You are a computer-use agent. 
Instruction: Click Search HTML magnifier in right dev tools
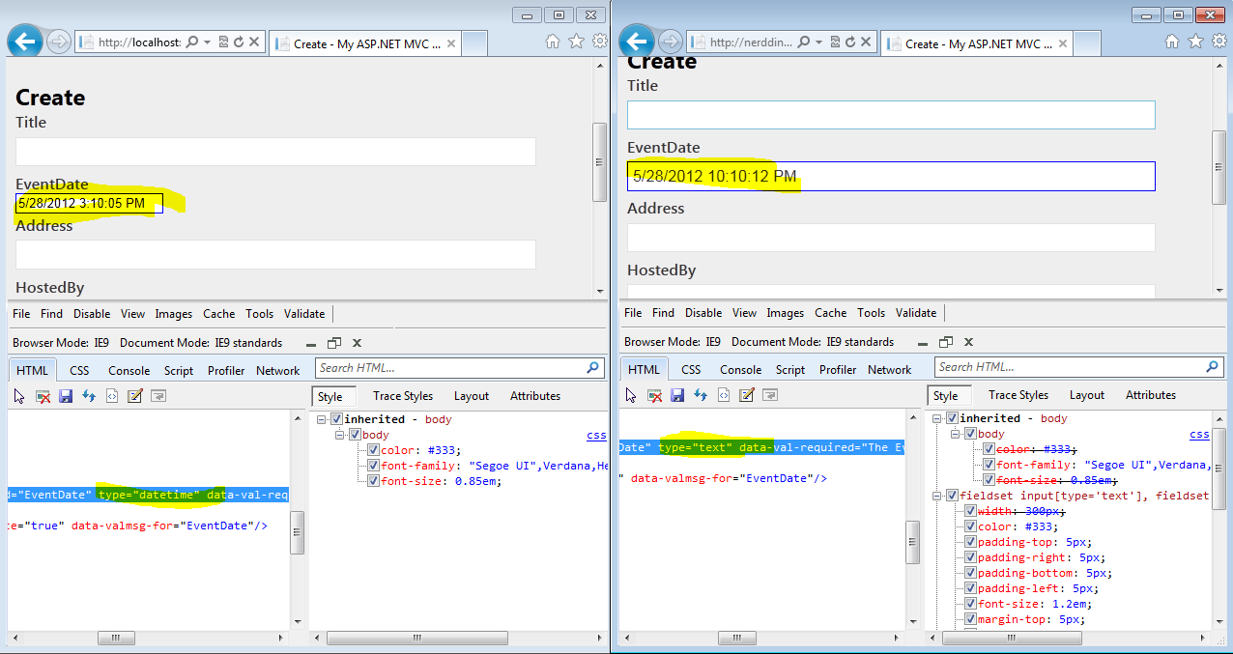(x=1212, y=367)
